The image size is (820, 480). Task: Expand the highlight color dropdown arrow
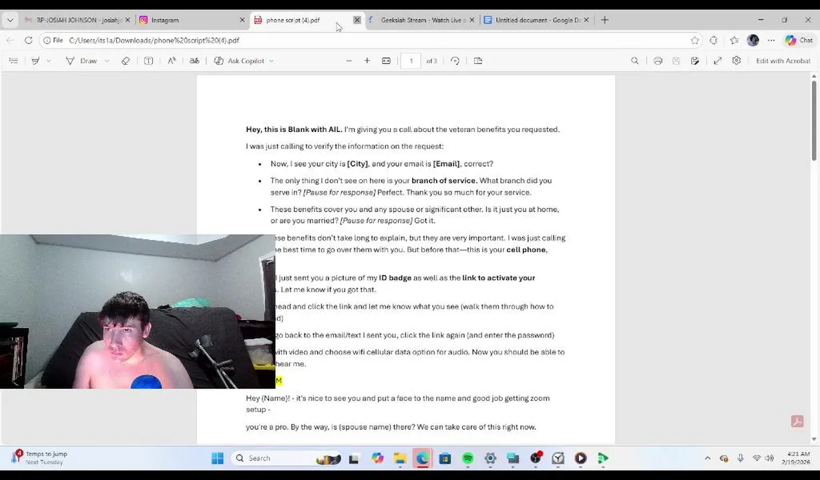(48, 61)
